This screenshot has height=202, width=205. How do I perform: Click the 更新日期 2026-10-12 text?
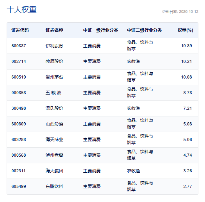(x=180, y=12)
